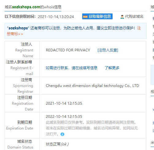This screenshot has height=150, width=154.
Task: Click the 注册日期 Registration Date label
Action: (22, 103)
